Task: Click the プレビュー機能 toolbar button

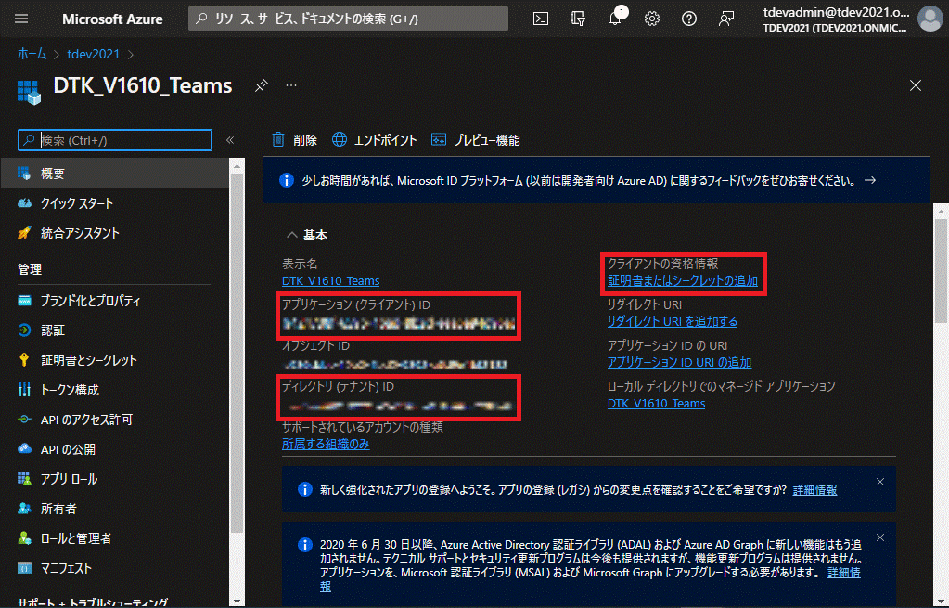Action: point(475,140)
